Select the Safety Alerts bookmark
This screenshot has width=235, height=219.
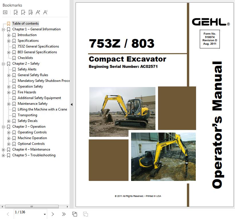[27, 69]
